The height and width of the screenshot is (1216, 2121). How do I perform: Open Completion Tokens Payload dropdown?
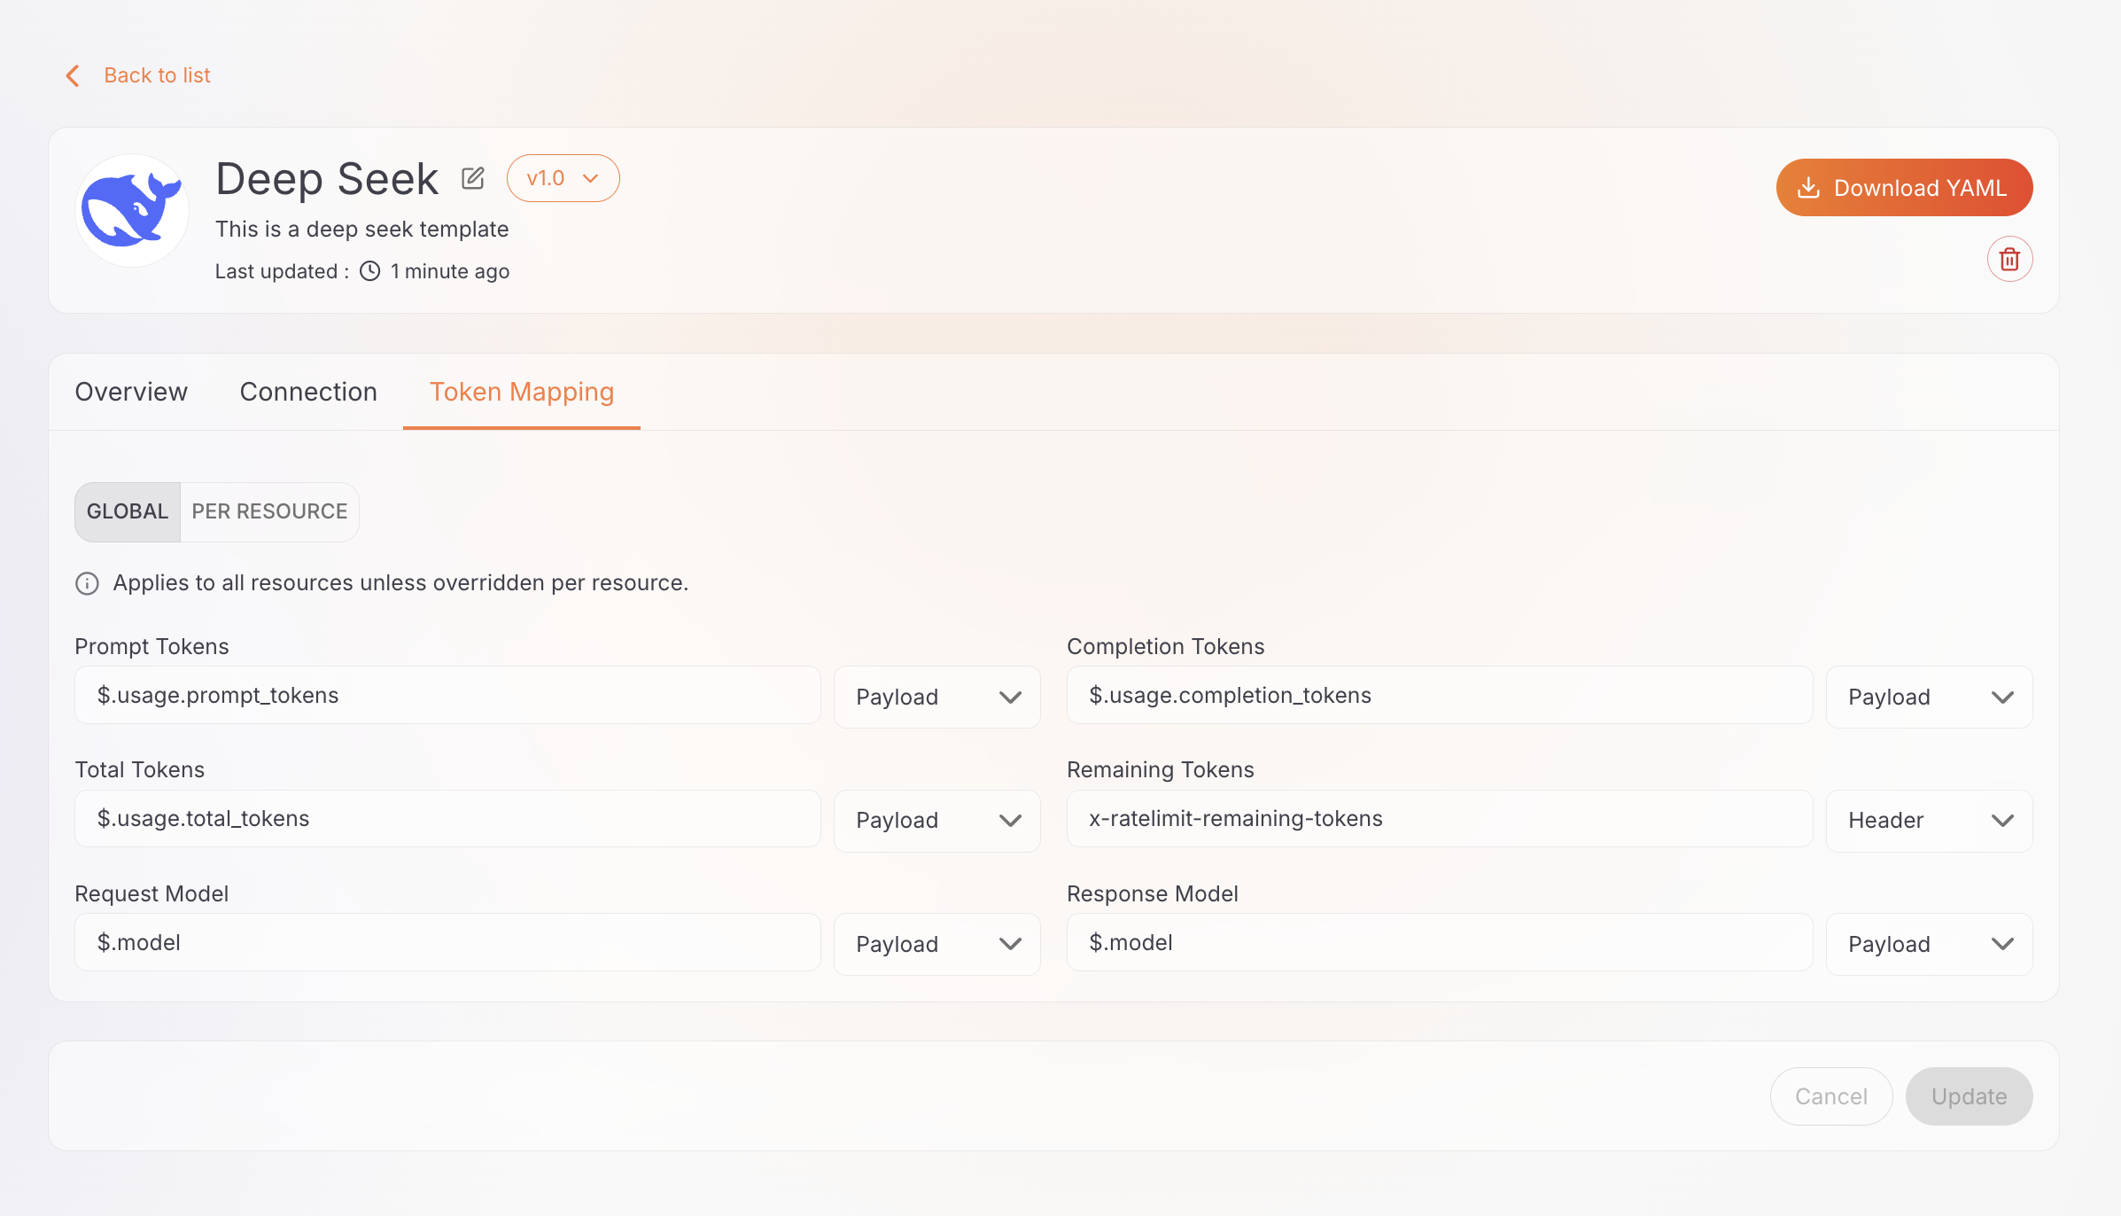click(1930, 697)
